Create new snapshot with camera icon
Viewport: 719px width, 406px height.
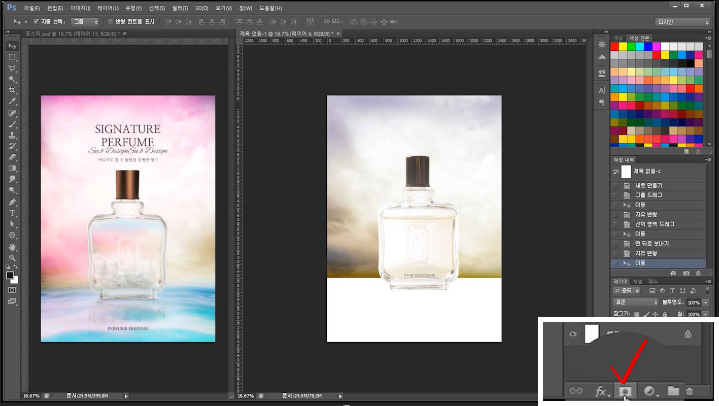click(686, 273)
